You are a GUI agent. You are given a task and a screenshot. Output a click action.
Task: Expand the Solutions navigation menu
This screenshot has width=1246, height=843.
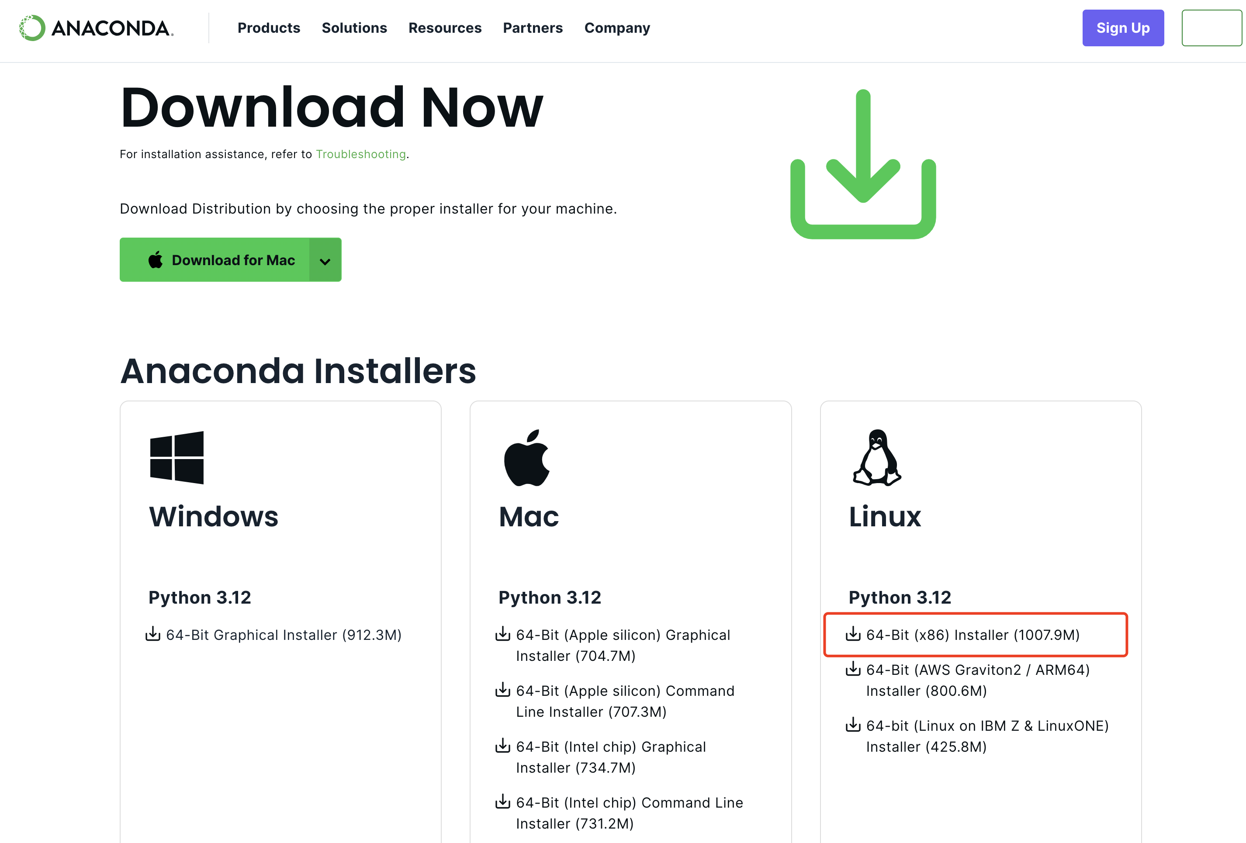click(354, 27)
